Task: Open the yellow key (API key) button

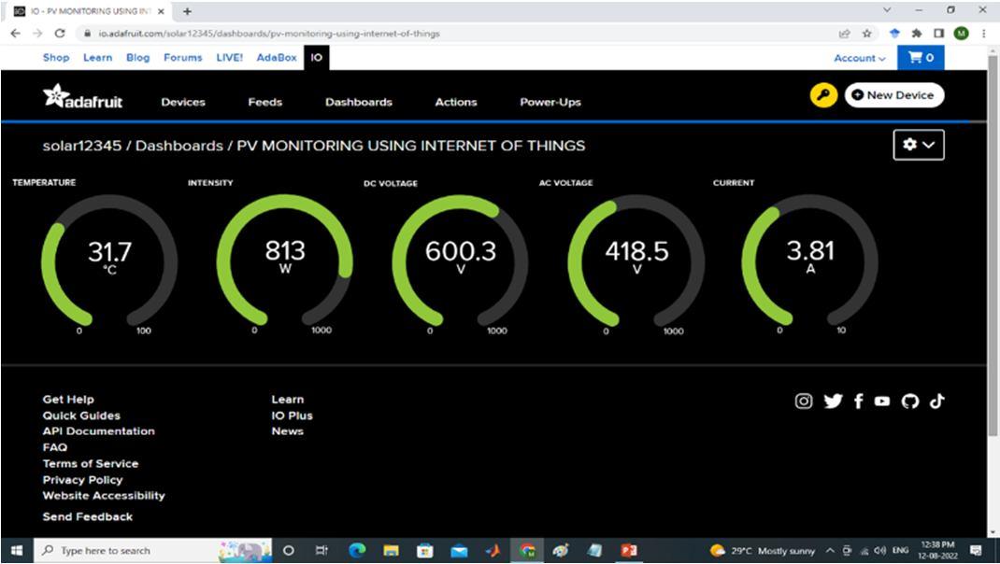Action: coord(823,95)
